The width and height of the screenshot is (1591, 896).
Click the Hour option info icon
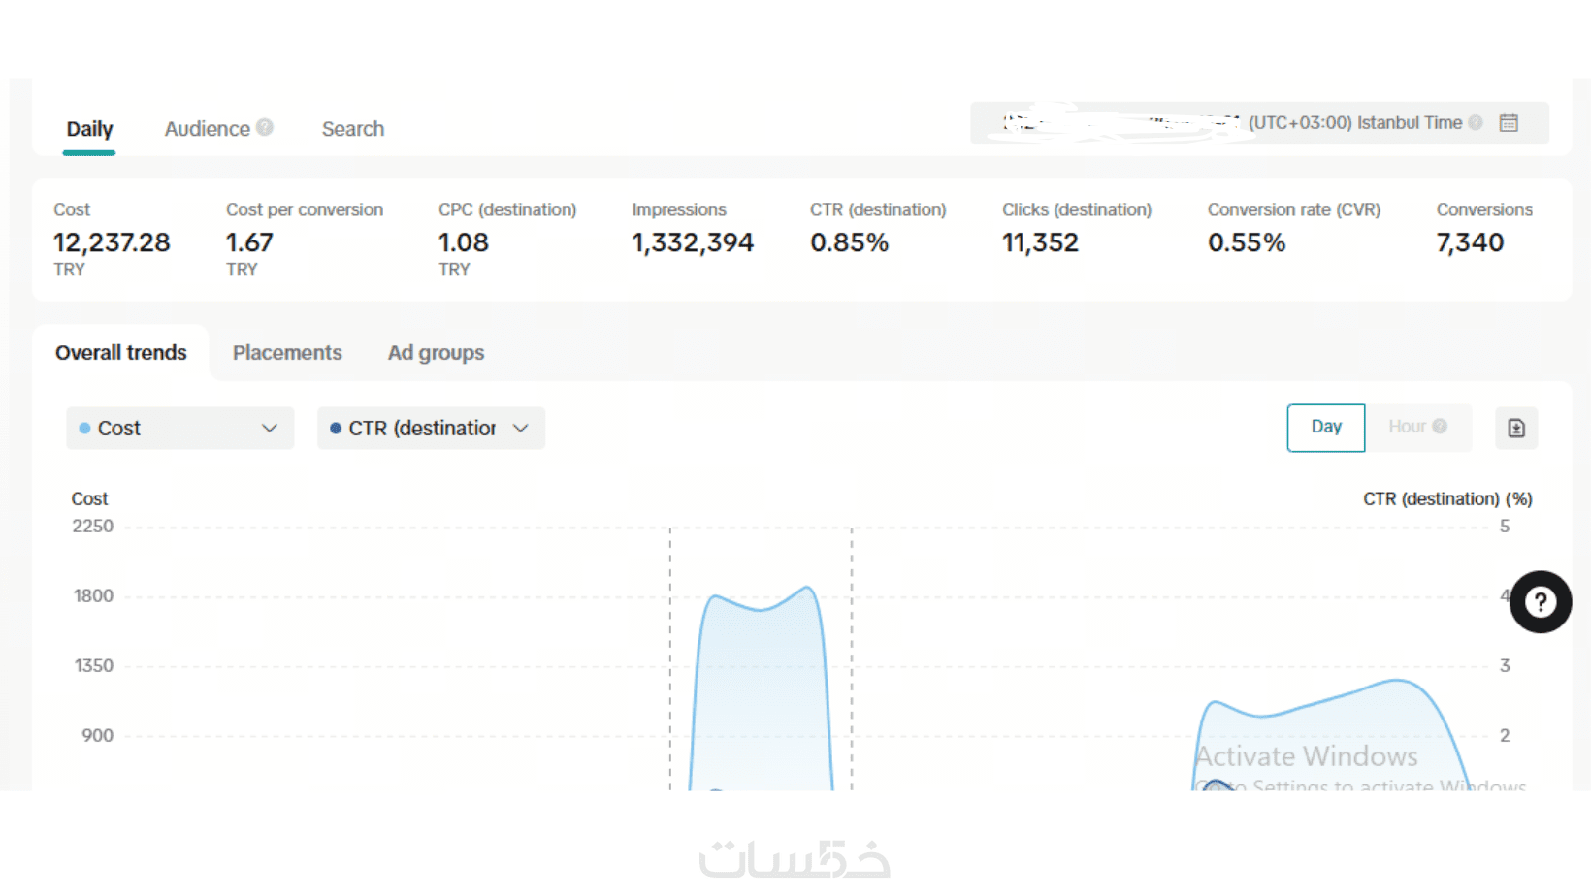(x=1440, y=427)
